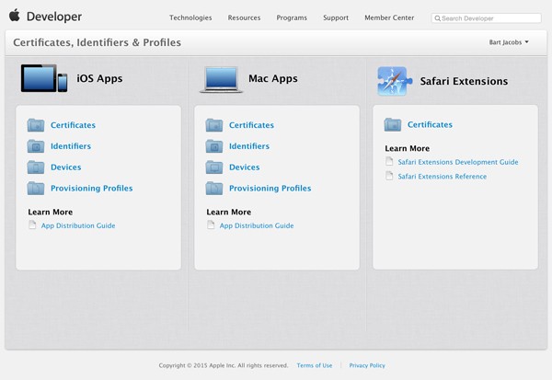Viewport: 552px width, 380px height.
Task: Click the Mac Apps laptop icon
Action: pyautogui.click(x=222, y=80)
